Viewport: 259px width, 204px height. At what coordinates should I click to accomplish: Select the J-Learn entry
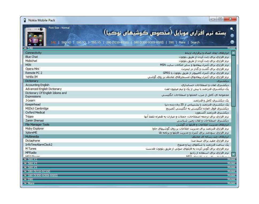pos(127,100)
